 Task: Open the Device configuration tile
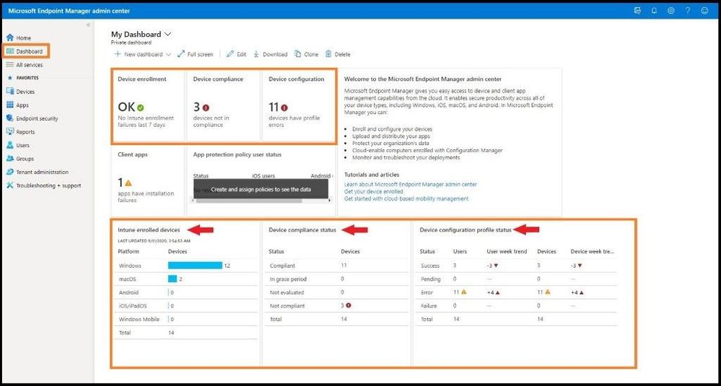[x=299, y=105]
